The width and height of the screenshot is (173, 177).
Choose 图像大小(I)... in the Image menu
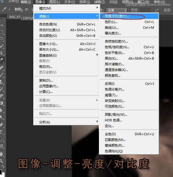click(x=67, y=44)
